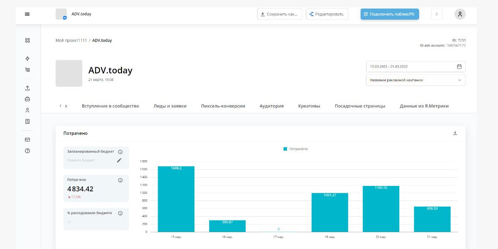Open the Пиксель-конверсии tab
Screen dimensions: 498x249
223,106
